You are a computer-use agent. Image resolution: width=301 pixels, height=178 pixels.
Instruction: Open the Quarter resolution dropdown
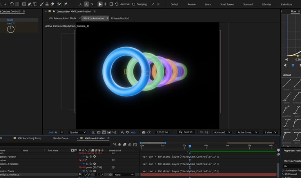tap(77, 132)
